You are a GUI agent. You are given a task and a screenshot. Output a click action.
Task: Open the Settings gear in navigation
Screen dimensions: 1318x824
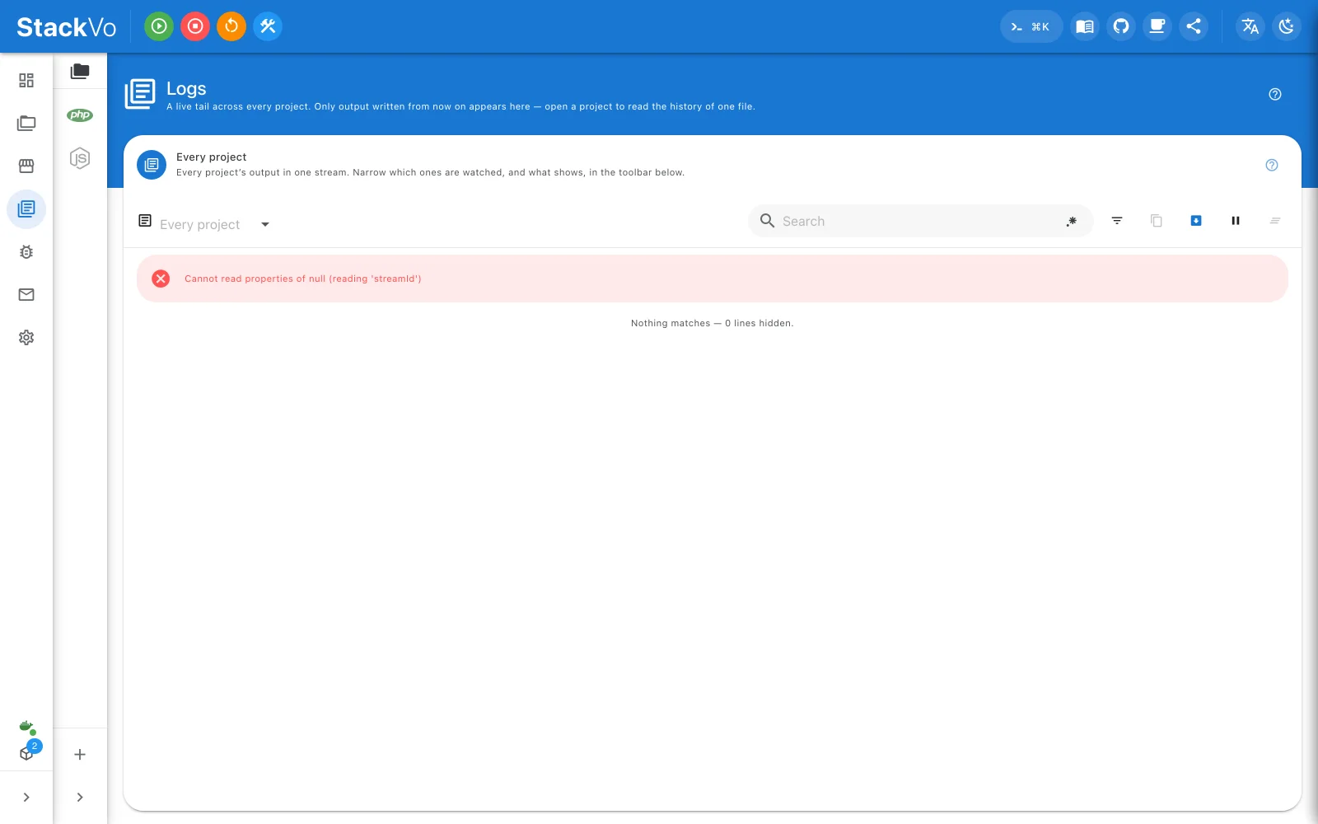point(26,338)
